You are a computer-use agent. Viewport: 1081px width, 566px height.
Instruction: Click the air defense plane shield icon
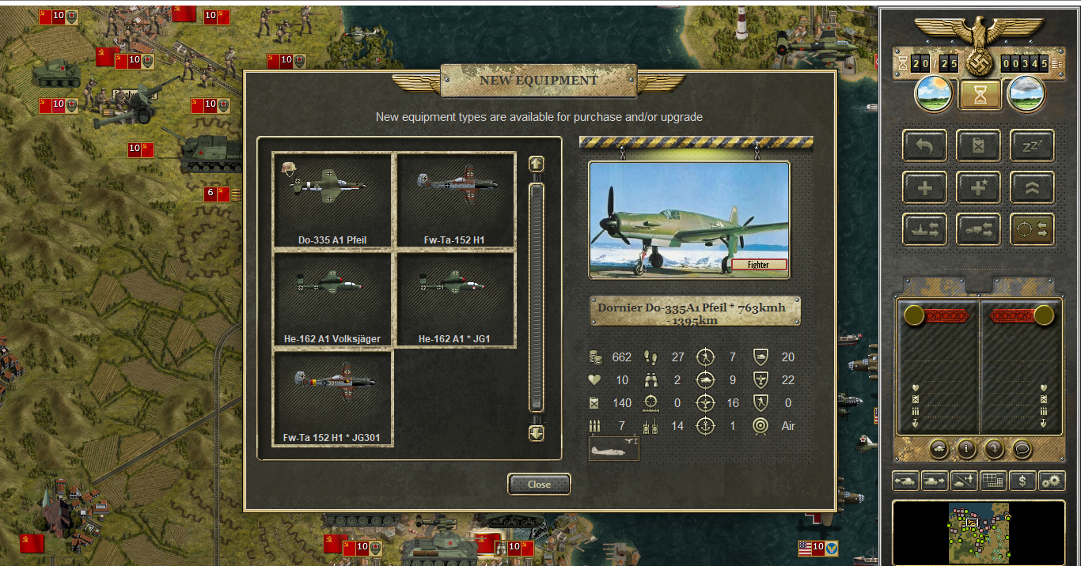coord(761,379)
